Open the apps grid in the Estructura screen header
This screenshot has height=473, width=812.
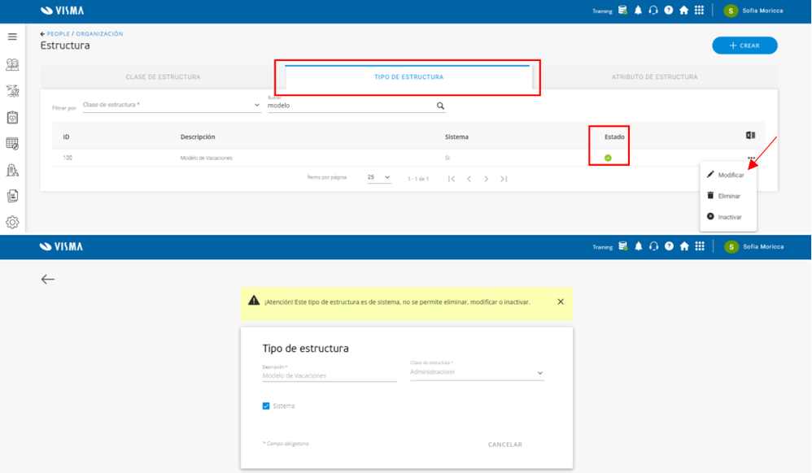point(699,11)
